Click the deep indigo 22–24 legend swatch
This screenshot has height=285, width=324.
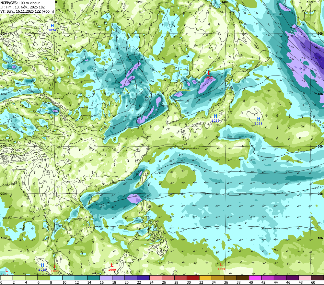[144, 278]
